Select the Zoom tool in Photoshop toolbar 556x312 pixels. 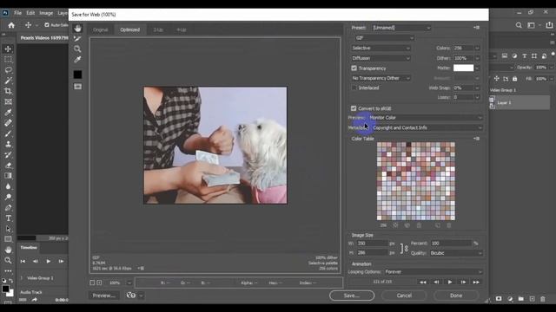click(8, 260)
